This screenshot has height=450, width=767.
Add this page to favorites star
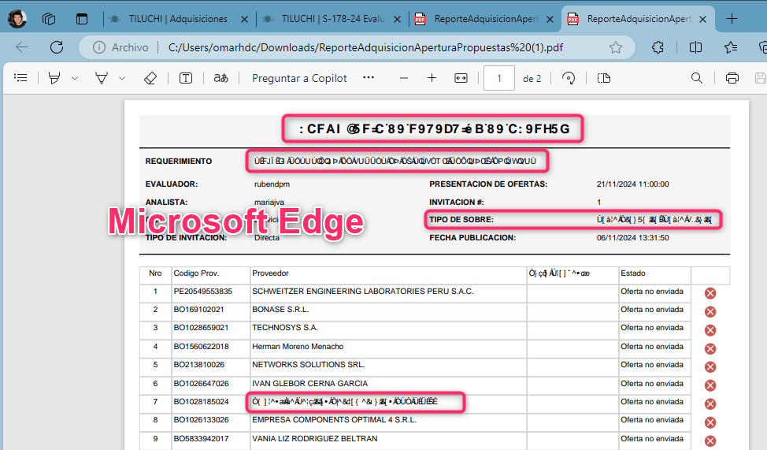pyautogui.click(x=615, y=47)
